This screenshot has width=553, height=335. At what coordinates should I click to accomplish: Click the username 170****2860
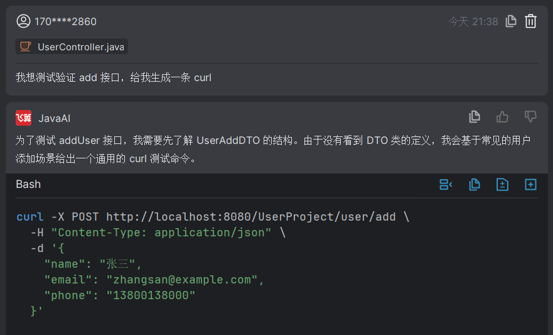tap(65, 21)
